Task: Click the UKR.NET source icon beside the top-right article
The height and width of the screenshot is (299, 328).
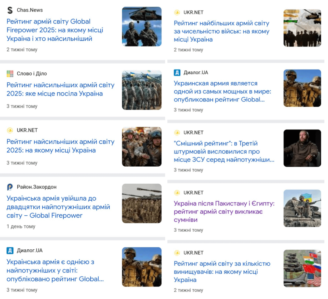Action: pos(176,12)
